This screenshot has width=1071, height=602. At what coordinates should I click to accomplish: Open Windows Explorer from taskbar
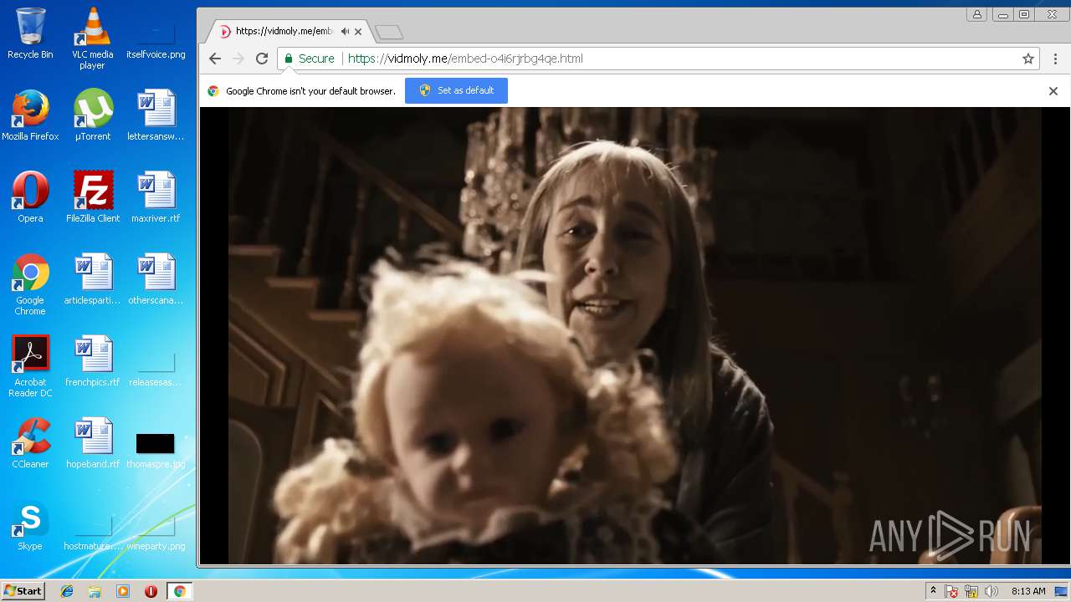pos(95,591)
